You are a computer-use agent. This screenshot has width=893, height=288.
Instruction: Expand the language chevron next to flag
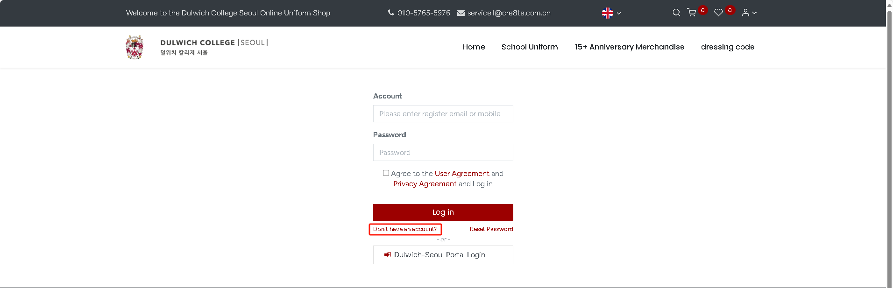[x=619, y=14]
